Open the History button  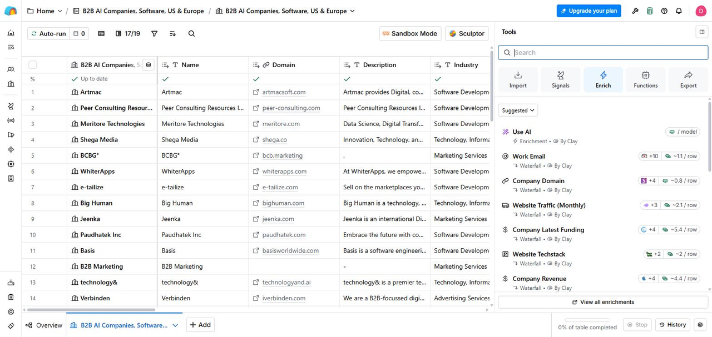(x=673, y=325)
